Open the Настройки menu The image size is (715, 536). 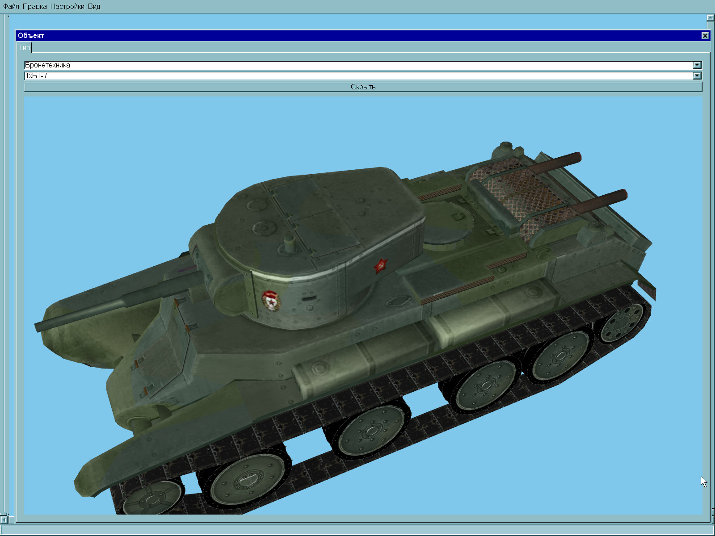point(67,6)
